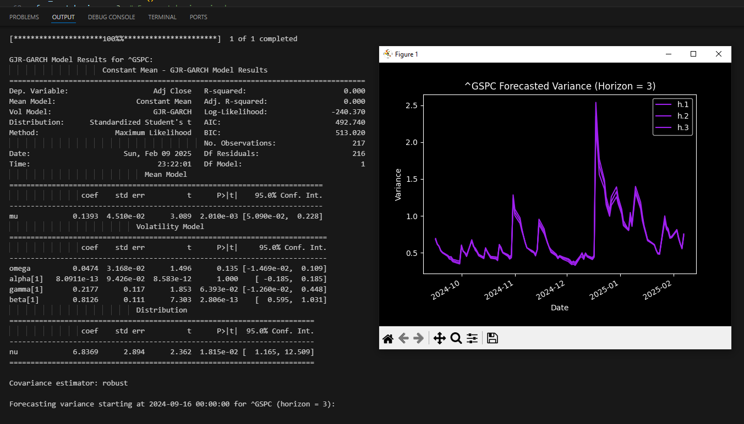This screenshot has width=744, height=424.
Task: Click the mu coefficient 0.1393
Action: (85, 216)
